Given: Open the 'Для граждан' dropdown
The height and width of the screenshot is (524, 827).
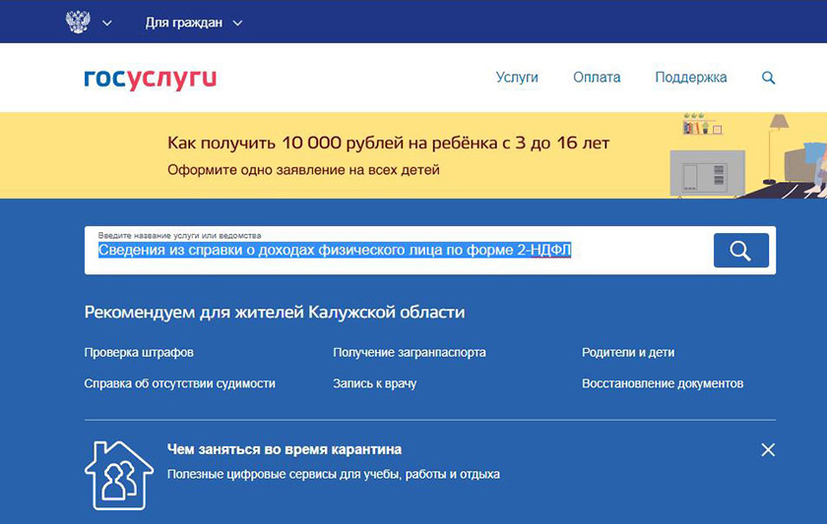Looking at the screenshot, I should click(193, 23).
